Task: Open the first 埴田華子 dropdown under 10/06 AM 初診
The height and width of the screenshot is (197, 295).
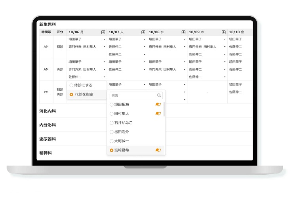Action: pos(105,39)
